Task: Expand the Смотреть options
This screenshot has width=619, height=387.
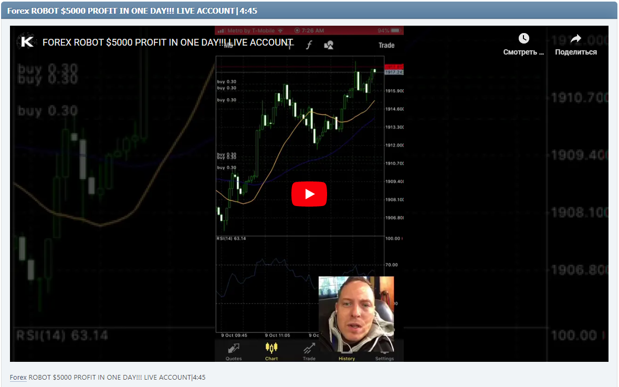Action: click(x=522, y=52)
